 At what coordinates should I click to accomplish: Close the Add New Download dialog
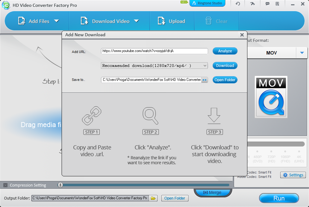pos(242,35)
